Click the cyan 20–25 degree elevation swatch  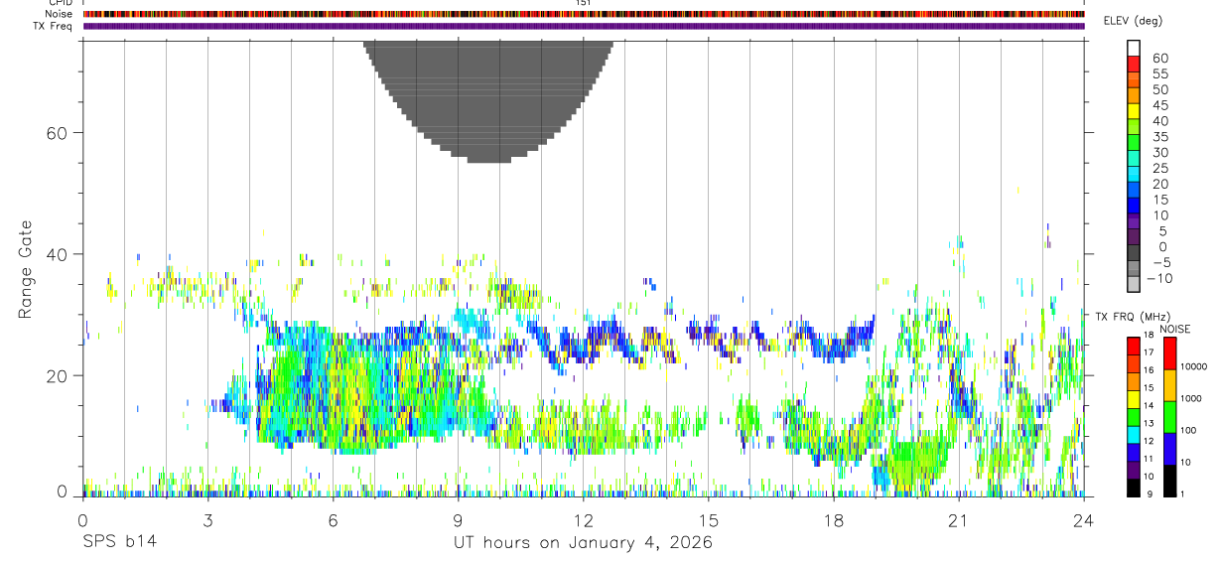tap(1134, 175)
